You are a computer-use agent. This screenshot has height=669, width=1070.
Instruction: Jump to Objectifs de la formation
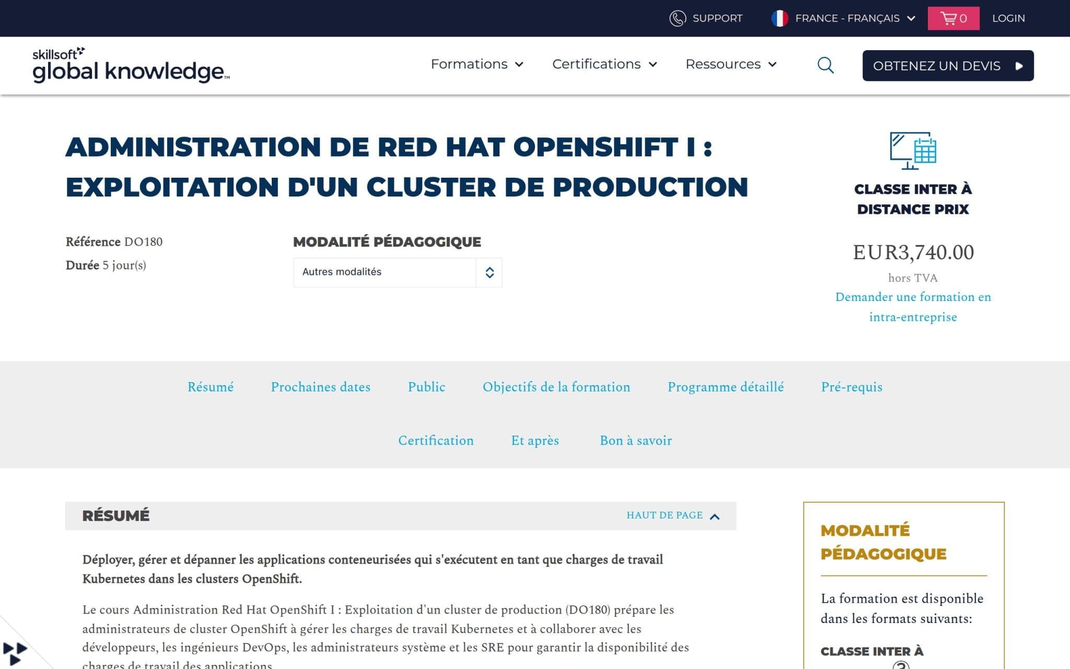(556, 387)
